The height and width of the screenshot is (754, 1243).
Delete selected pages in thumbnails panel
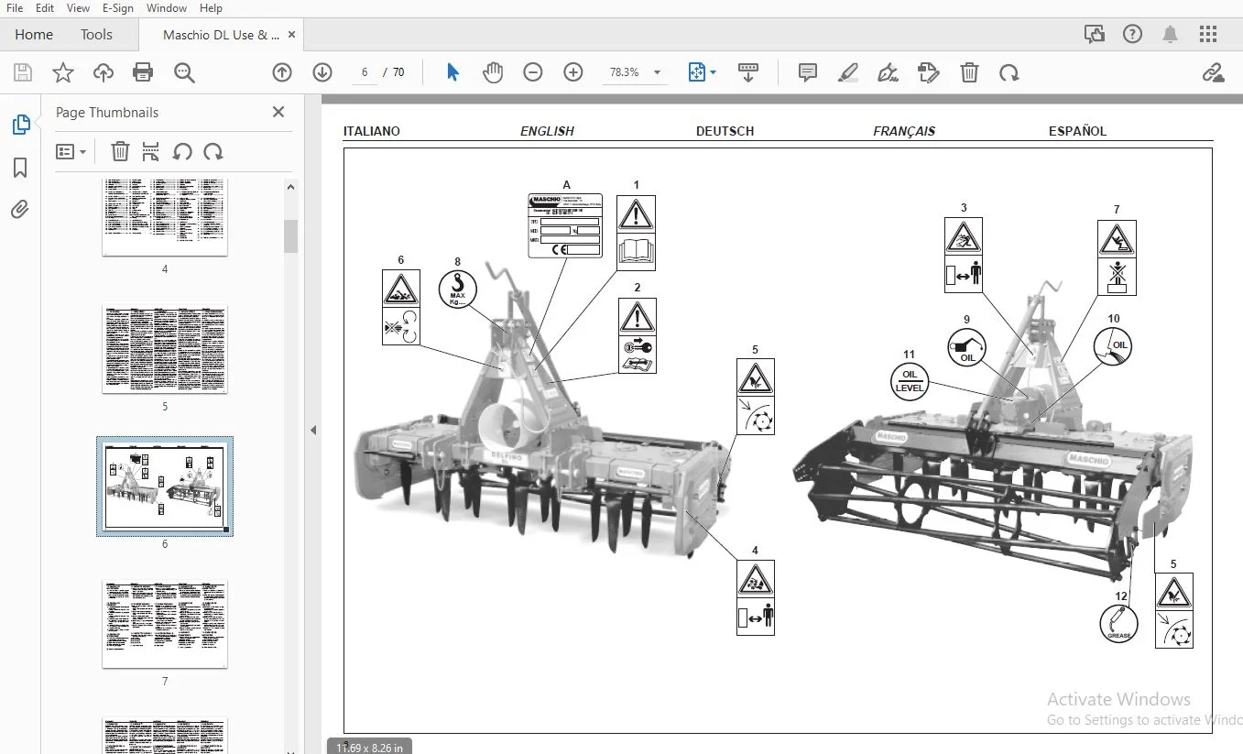click(120, 151)
